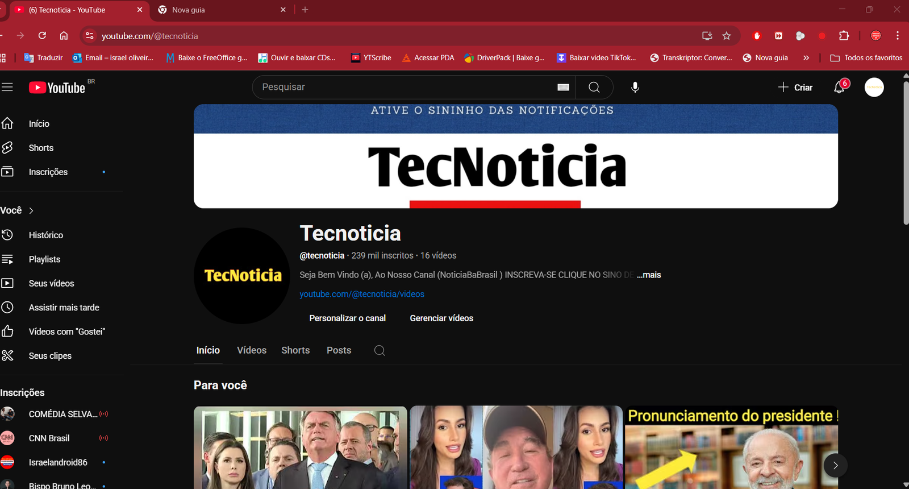Open the Traduzir bookmark
Viewport: 909px width, 489px height.
[44, 57]
